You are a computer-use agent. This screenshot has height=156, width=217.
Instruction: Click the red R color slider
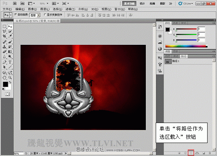(186, 29)
